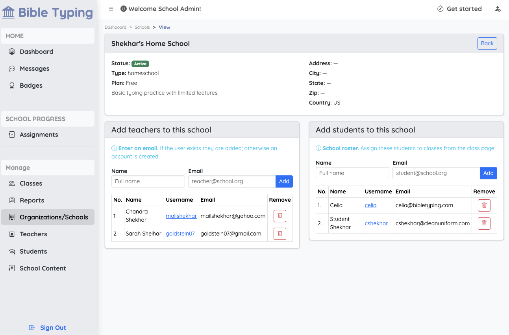Remove student Celia using the trash icon
The height and width of the screenshot is (335, 509).
484,205
